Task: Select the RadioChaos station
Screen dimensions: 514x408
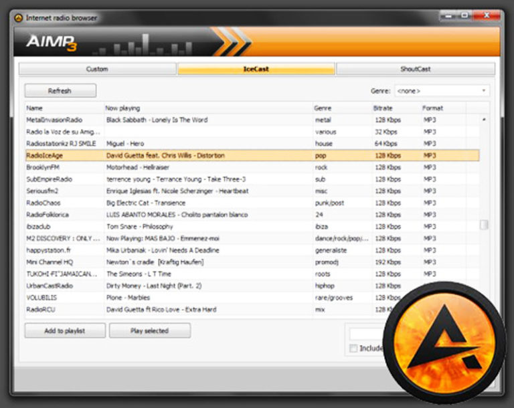Action: [x=252, y=203]
